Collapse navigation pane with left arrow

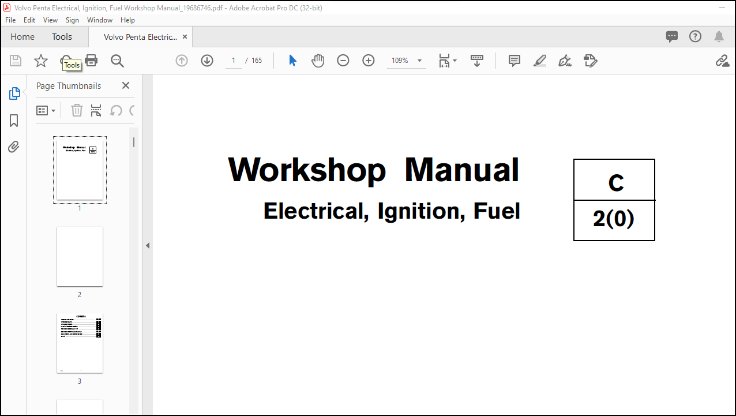point(147,245)
